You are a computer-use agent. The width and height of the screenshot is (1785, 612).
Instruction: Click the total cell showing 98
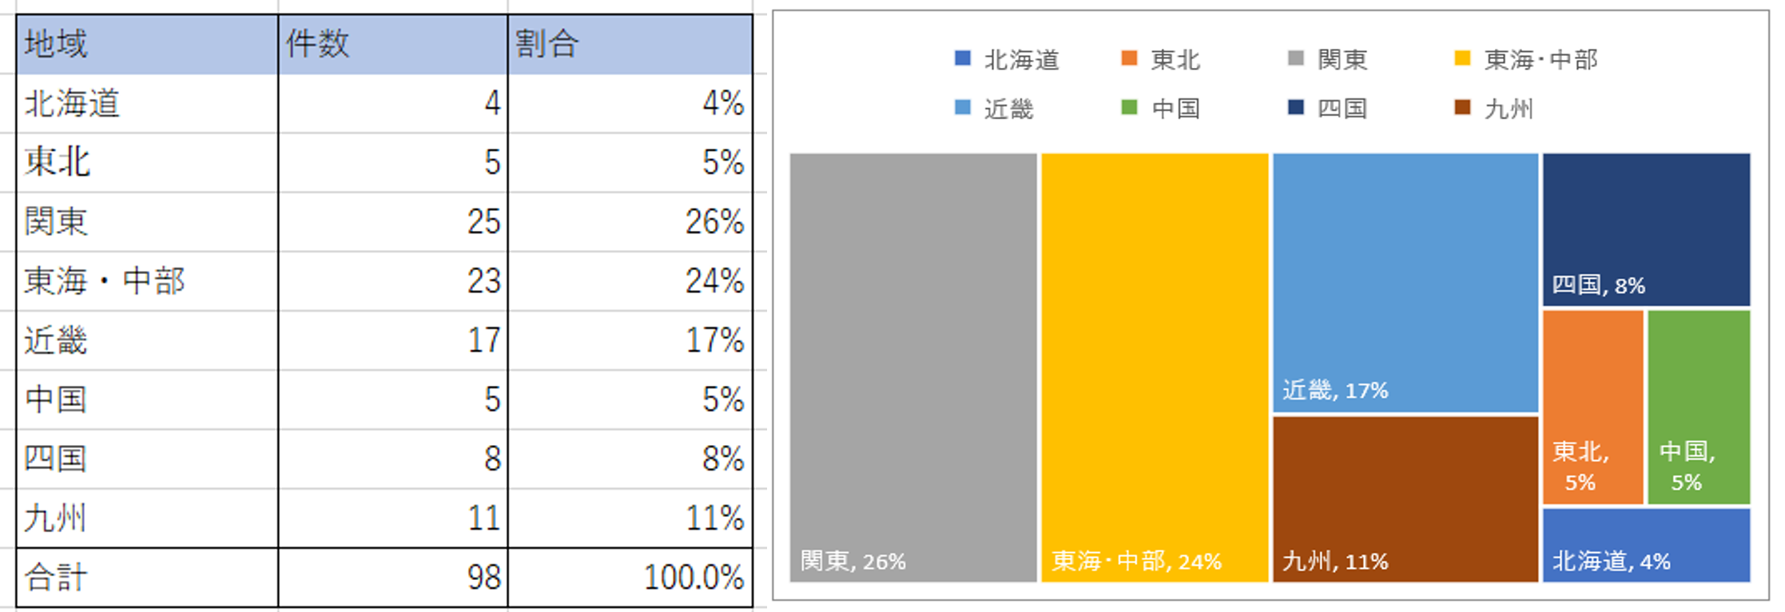click(x=392, y=577)
